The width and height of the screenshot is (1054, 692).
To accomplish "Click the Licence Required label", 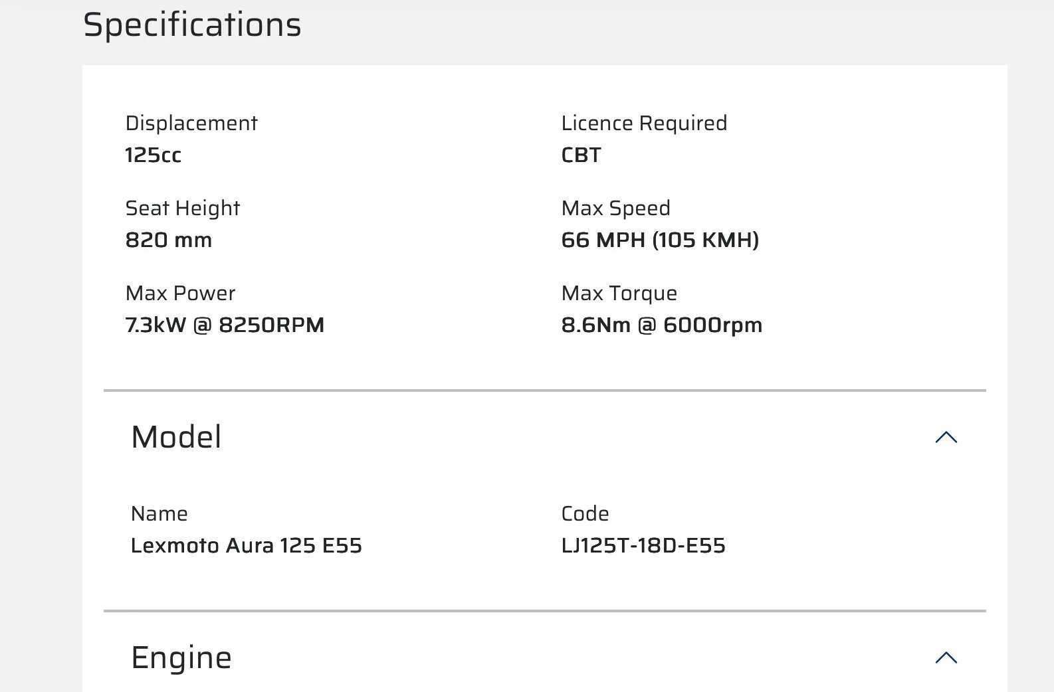I will tap(643, 123).
